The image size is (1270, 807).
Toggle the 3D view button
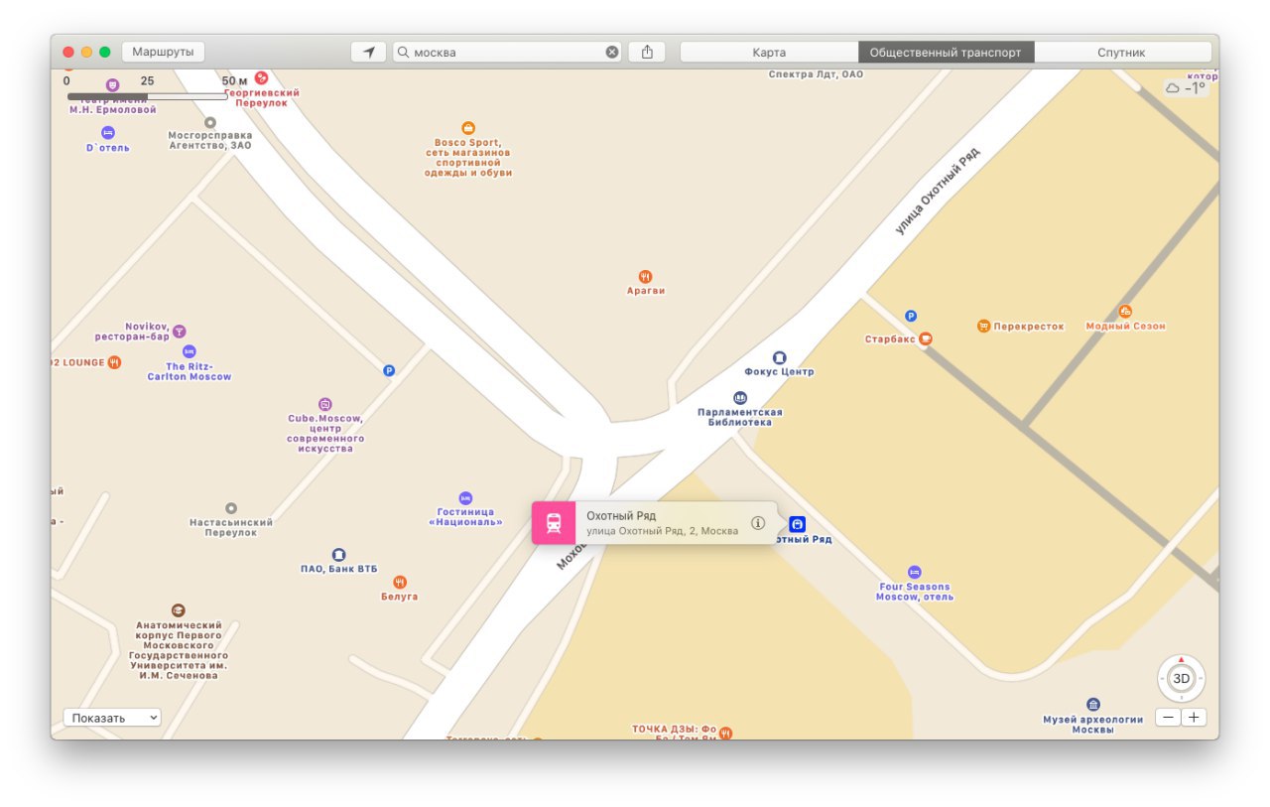1181,680
